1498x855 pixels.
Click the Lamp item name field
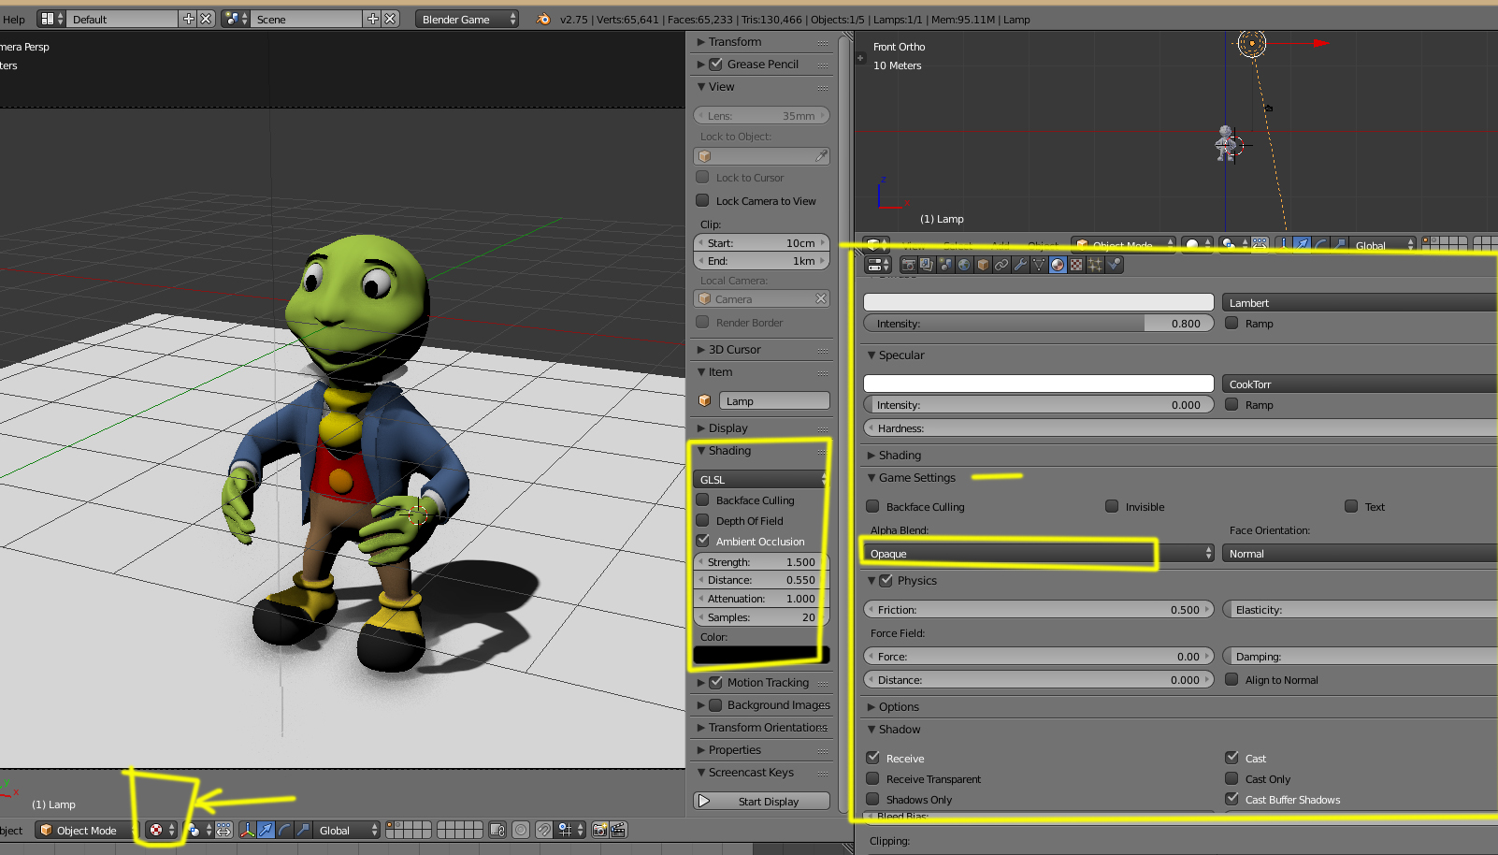coord(773,400)
